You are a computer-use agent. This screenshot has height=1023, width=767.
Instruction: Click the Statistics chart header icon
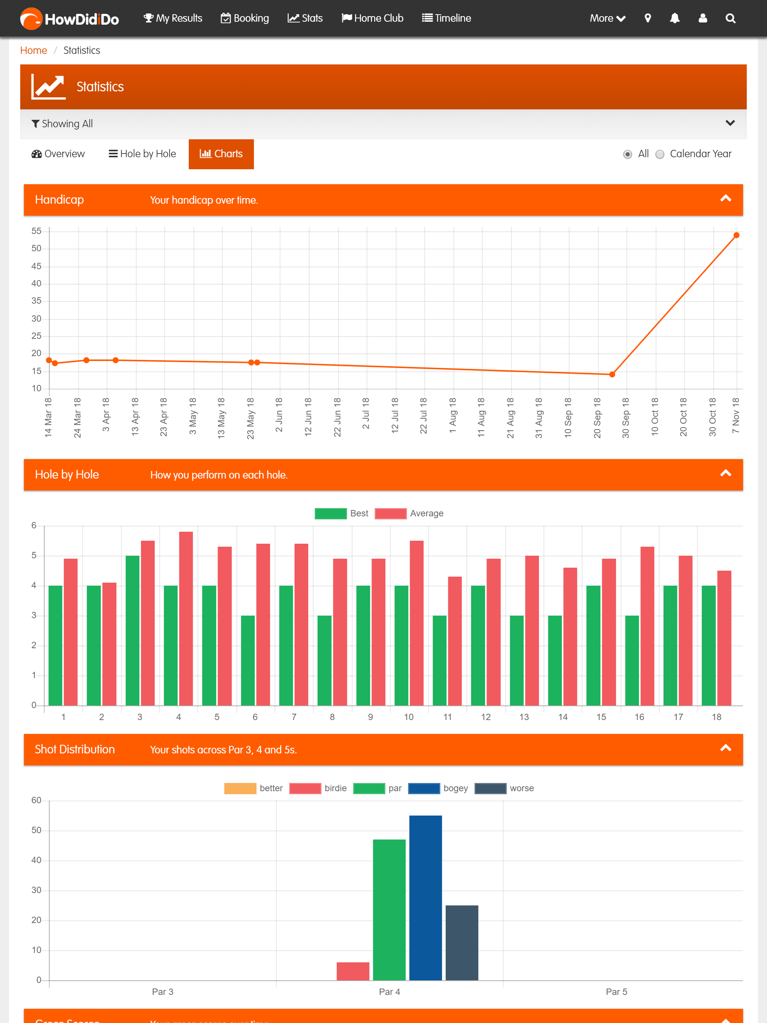48,86
